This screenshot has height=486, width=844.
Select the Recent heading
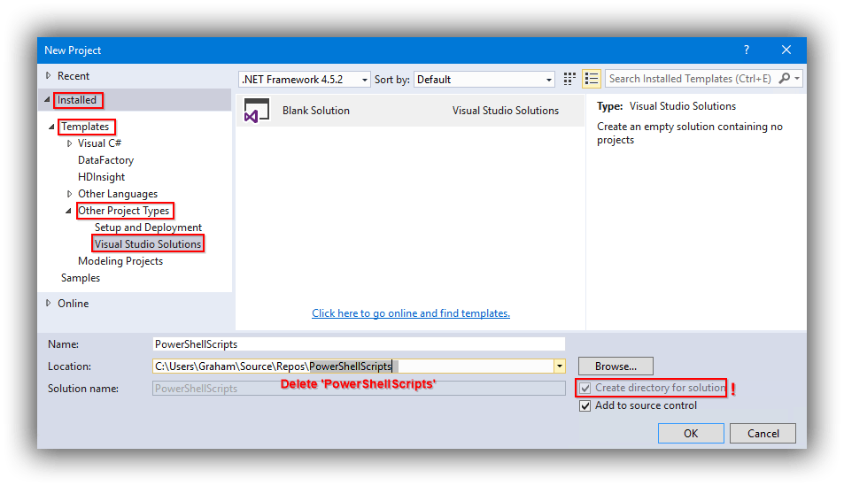tap(74, 76)
